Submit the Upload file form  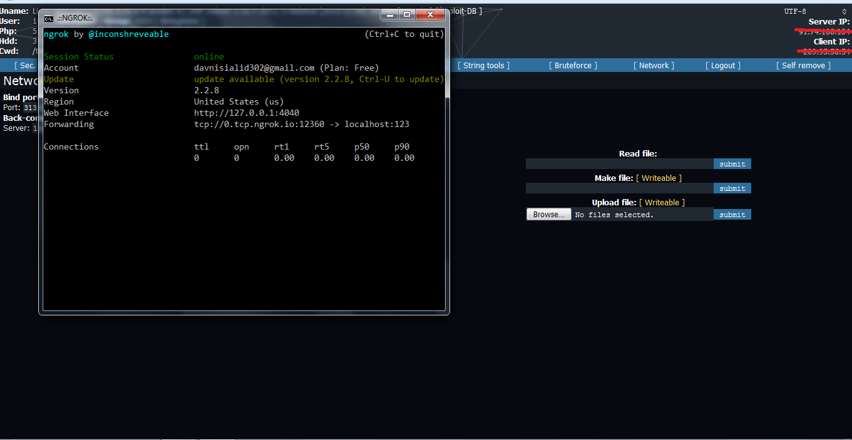pos(732,214)
